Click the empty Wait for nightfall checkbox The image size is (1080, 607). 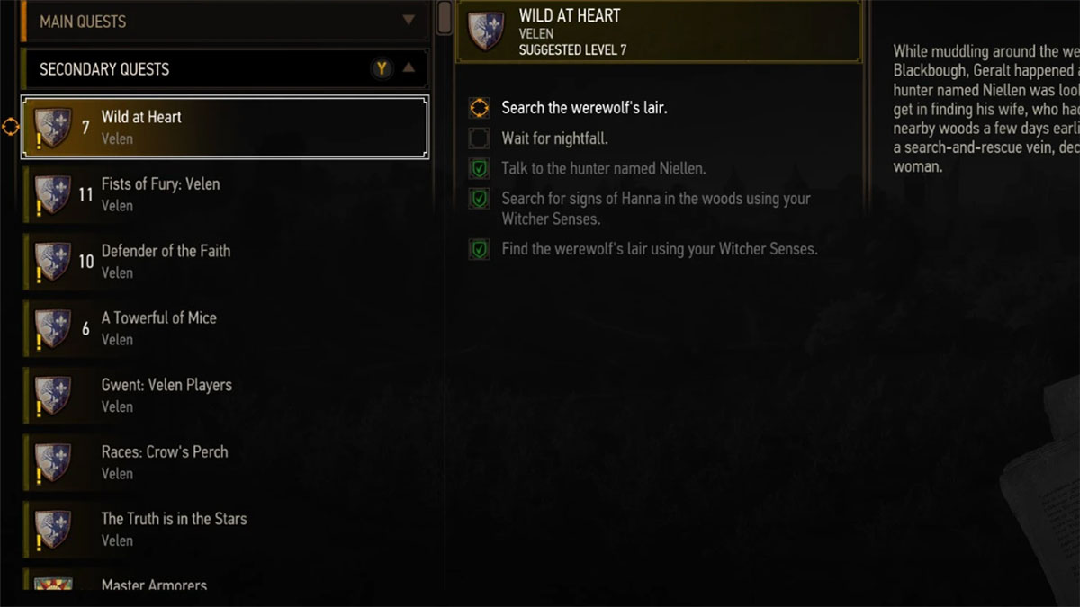(480, 138)
